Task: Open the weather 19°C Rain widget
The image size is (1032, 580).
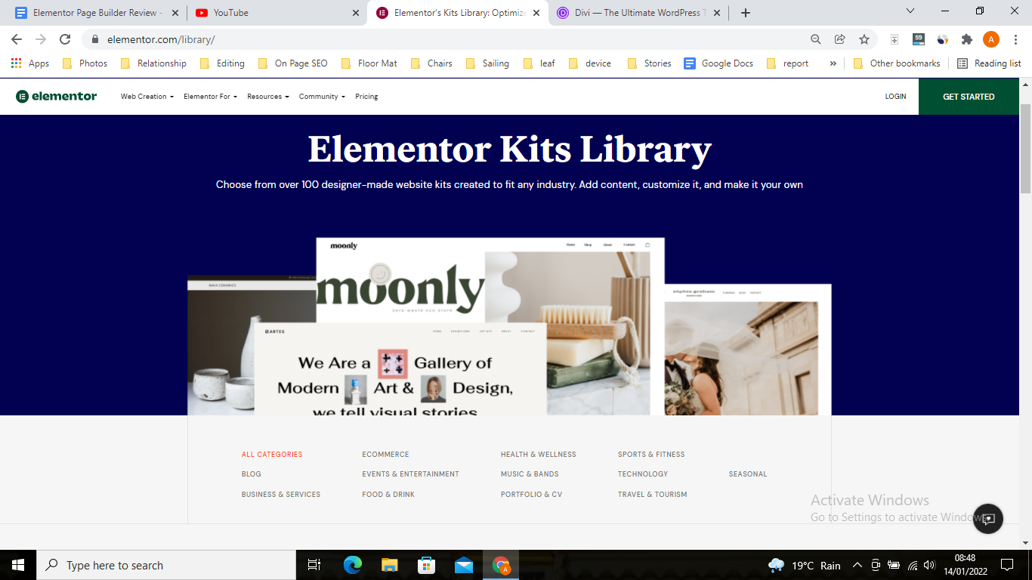Action: pyautogui.click(x=805, y=565)
